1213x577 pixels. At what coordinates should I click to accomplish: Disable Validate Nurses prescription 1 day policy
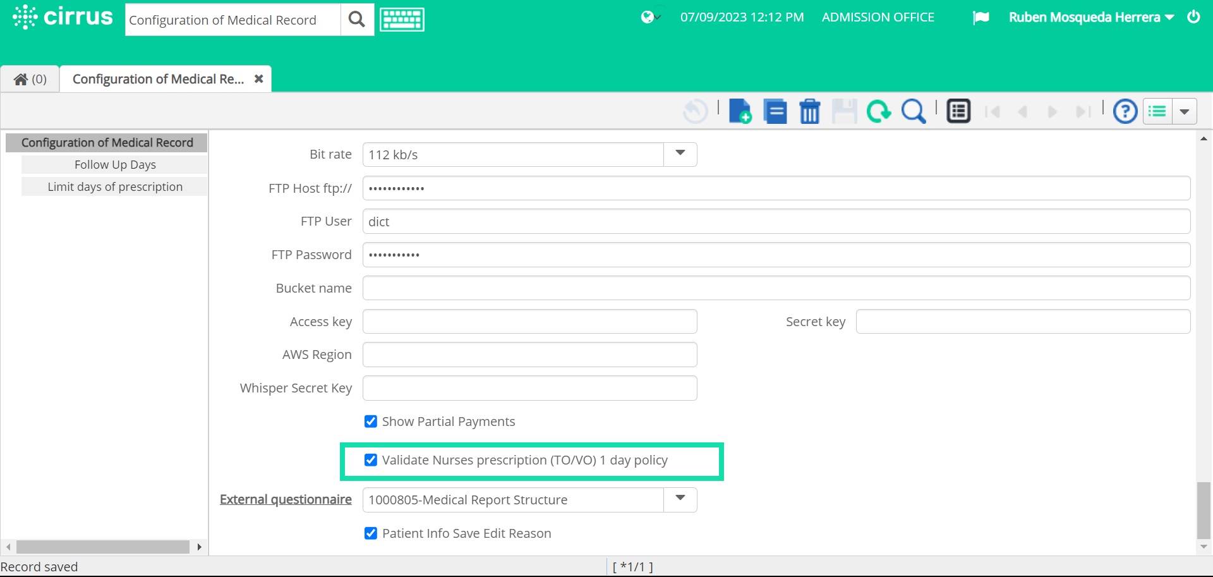pyautogui.click(x=370, y=460)
